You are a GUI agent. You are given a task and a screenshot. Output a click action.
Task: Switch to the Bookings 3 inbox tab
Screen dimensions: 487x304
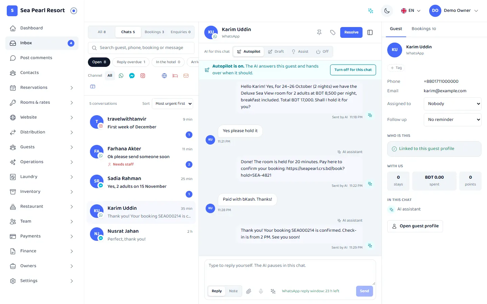154,32
